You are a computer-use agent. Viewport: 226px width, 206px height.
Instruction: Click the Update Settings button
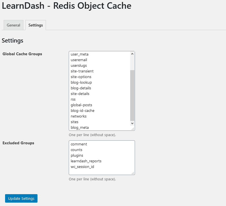pyautogui.click(x=21, y=198)
